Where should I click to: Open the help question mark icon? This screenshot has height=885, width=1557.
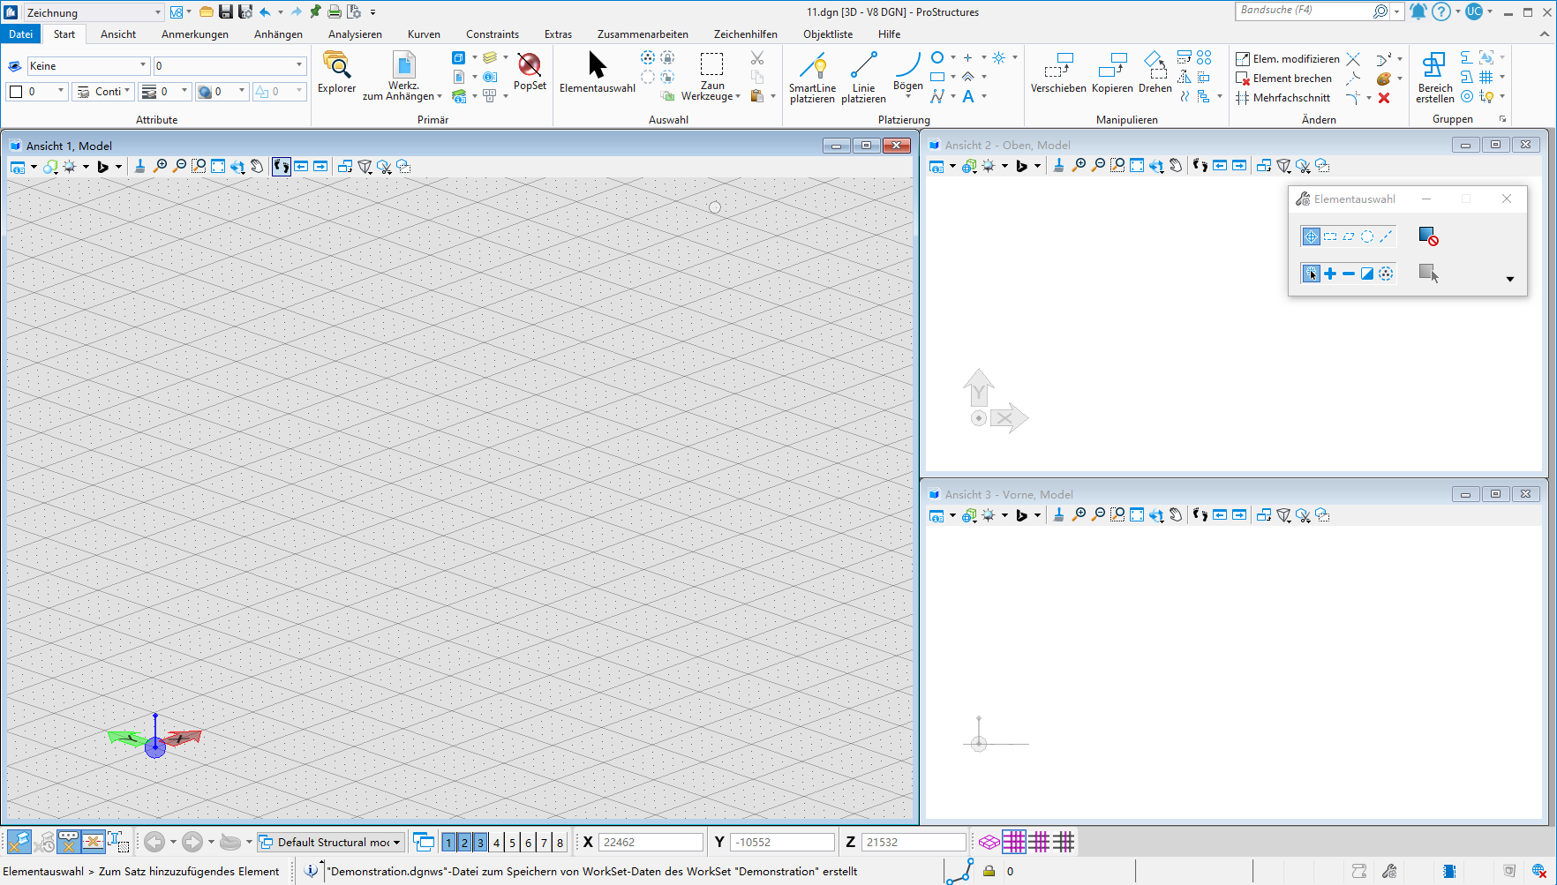(1440, 11)
